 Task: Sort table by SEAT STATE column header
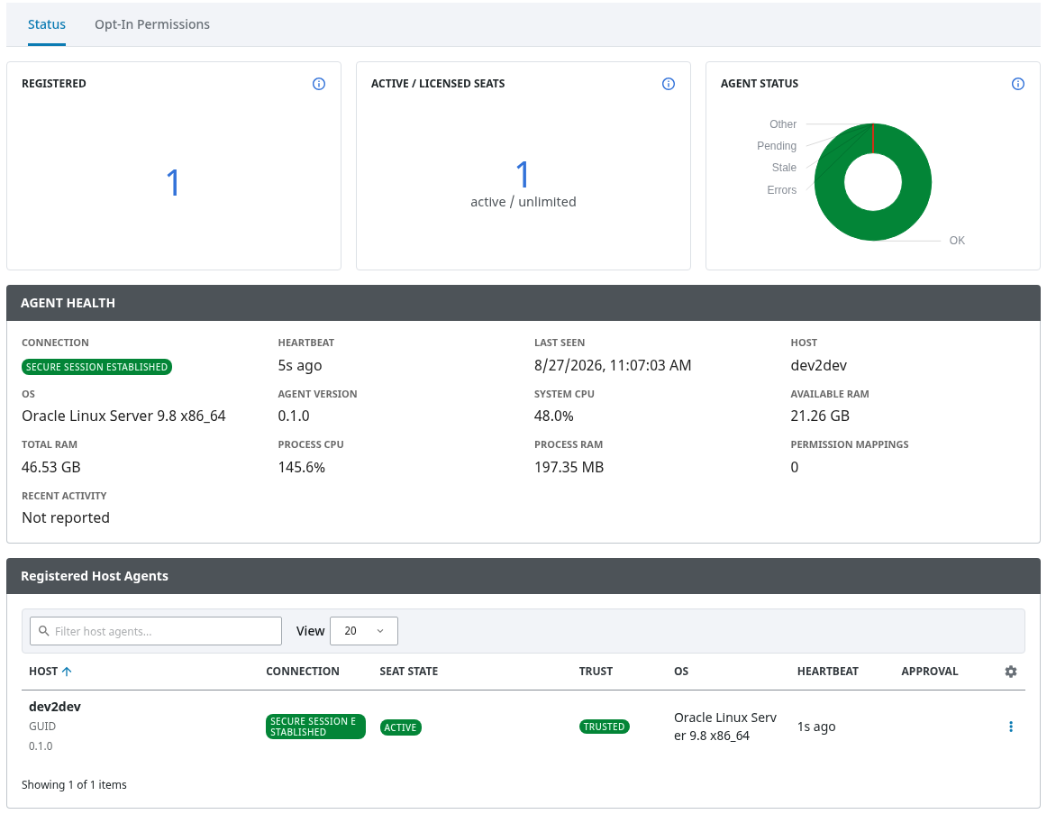(x=409, y=671)
